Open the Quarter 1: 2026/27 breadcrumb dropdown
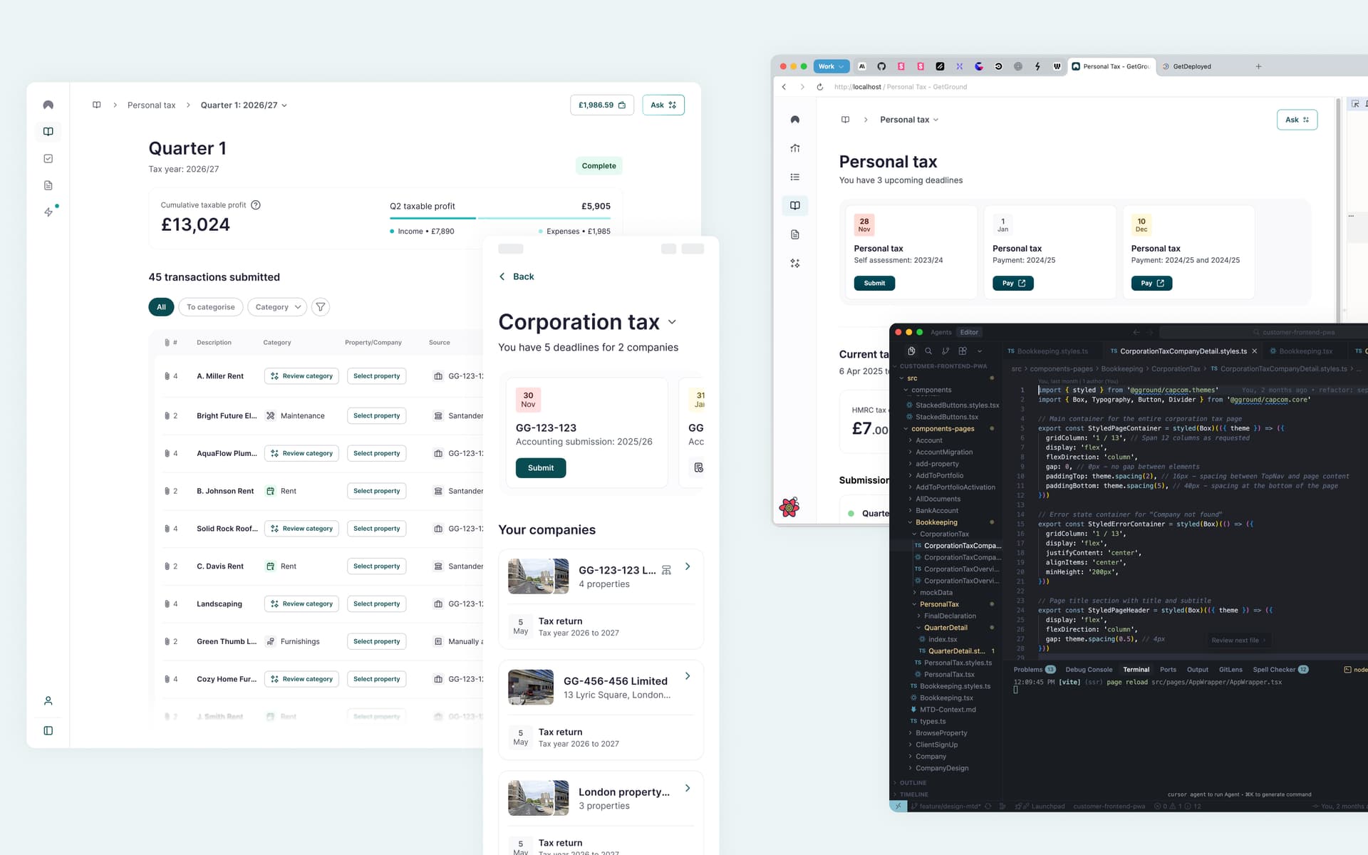1368x855 pixels. [x=243, y=105]
